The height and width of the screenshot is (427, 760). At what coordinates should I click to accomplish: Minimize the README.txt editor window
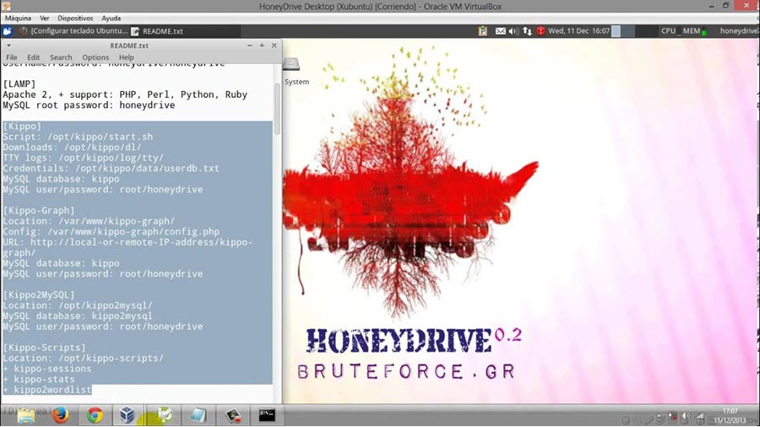pyautogui.click(x=250, y=45)
